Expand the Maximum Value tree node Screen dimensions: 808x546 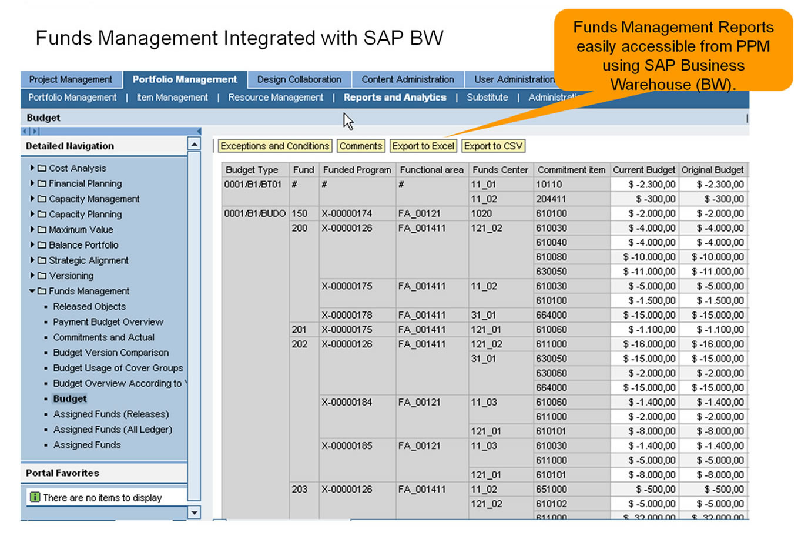click(x=32, y=229)
